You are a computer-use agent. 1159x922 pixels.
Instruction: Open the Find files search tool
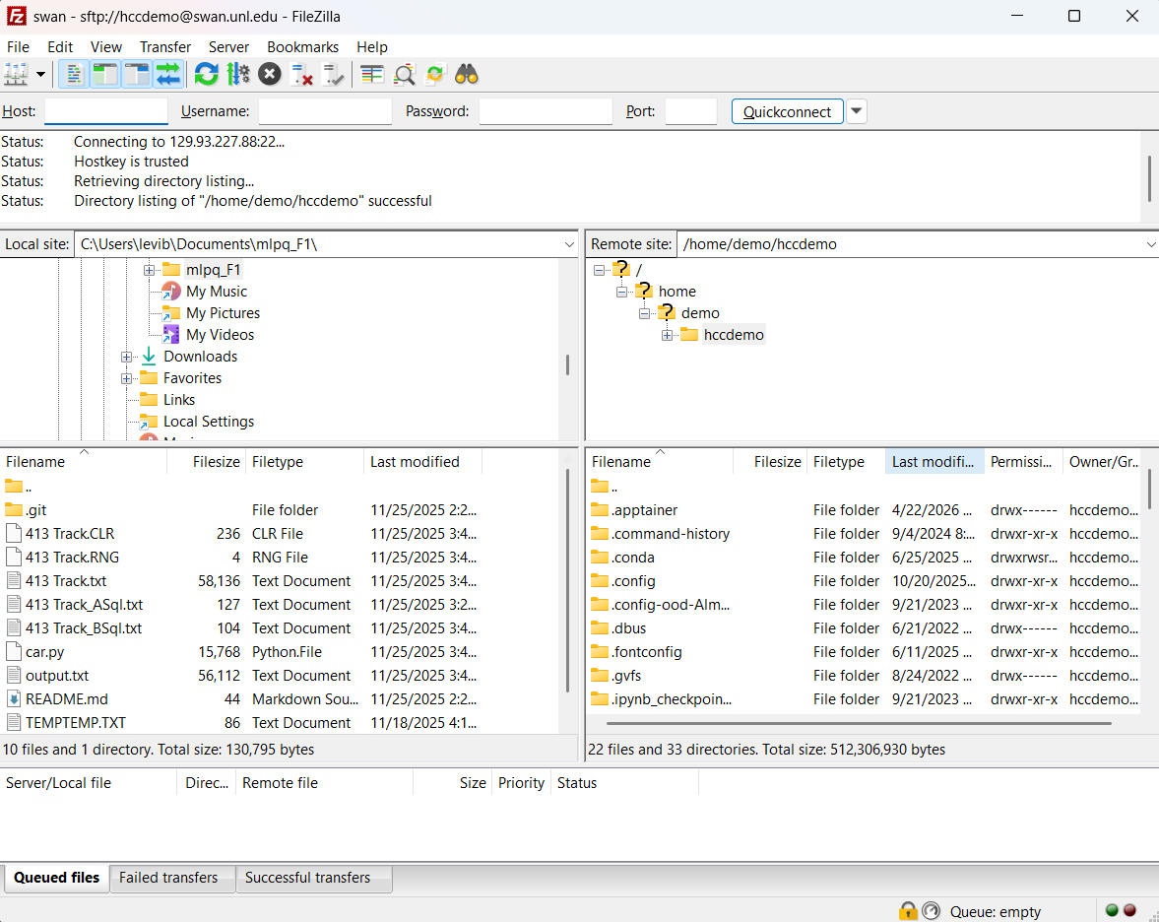point(466,74)
